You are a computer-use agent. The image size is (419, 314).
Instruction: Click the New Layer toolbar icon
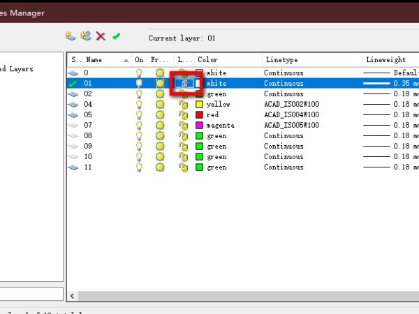click(x=71, y=36)
